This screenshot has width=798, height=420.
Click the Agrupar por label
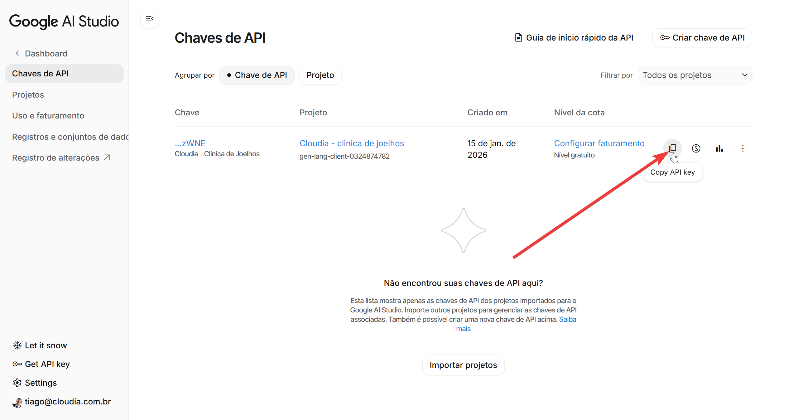[x=195, y=75]
